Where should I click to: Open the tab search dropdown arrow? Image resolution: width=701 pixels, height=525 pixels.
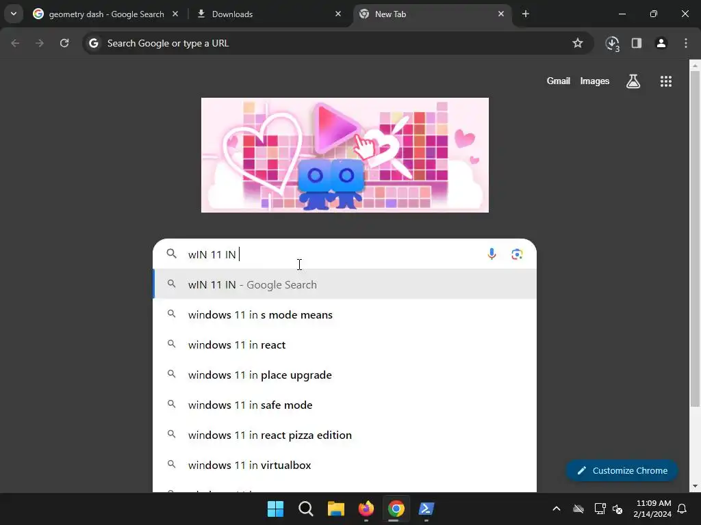[x=14, y=14]
